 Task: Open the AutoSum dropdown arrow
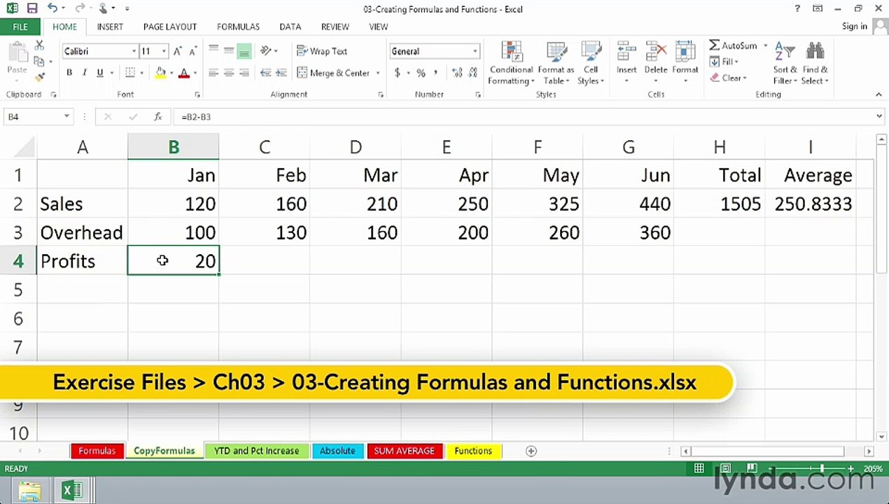(x=765, y=45)
